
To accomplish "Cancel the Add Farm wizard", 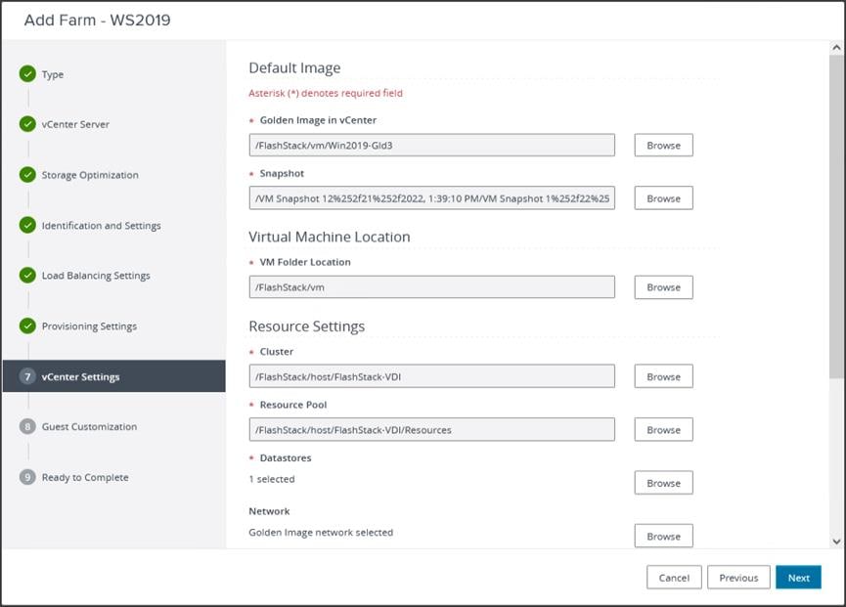I will (674, 578).
